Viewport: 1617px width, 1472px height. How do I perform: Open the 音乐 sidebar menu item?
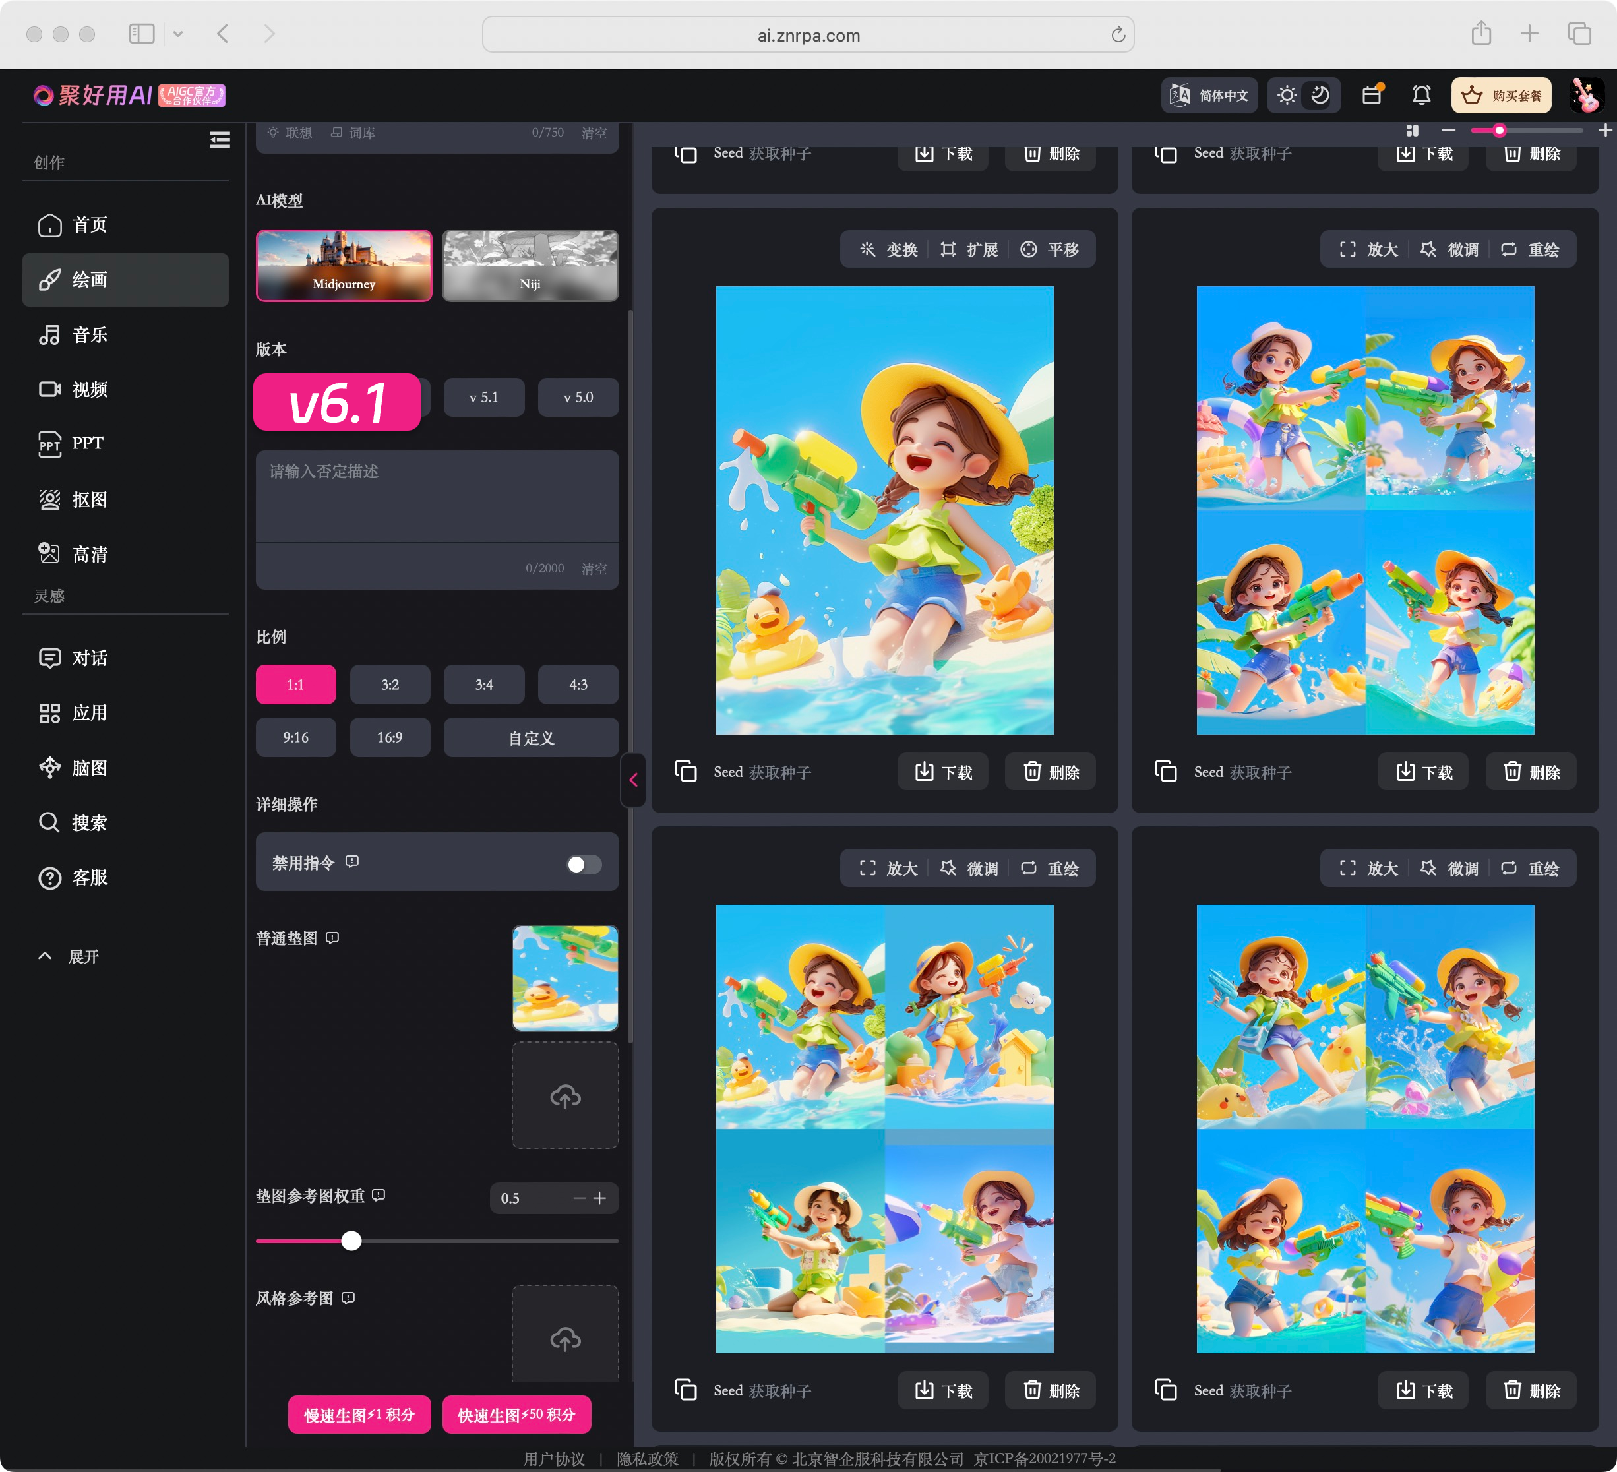[89, 334]
